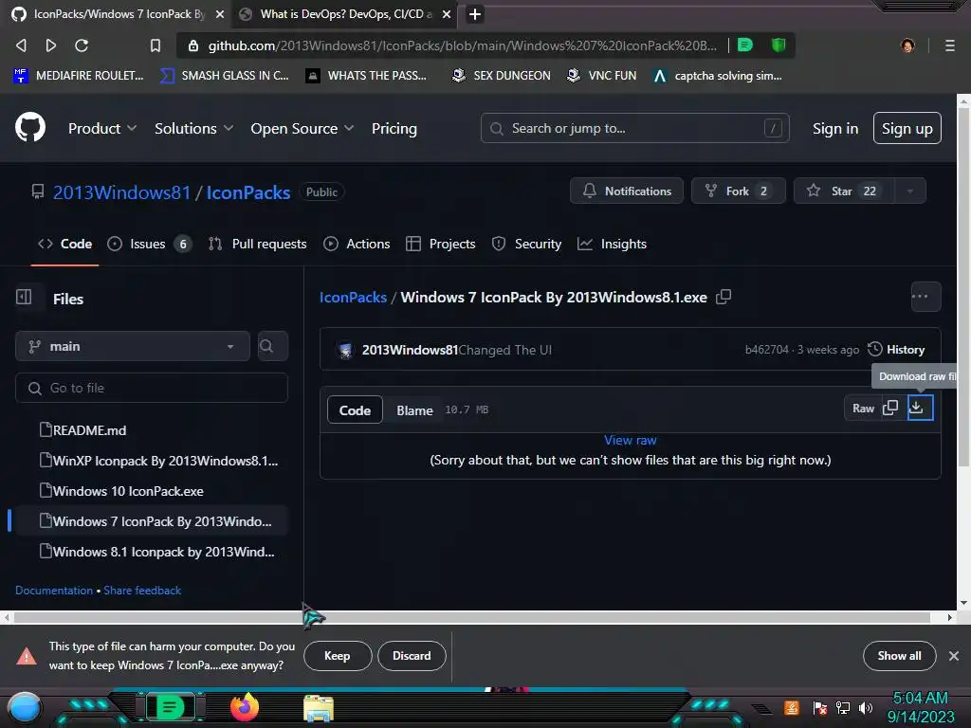Open the browser profile avatar
The height and width of the screenshot is (728, 971).
point(907,45)
